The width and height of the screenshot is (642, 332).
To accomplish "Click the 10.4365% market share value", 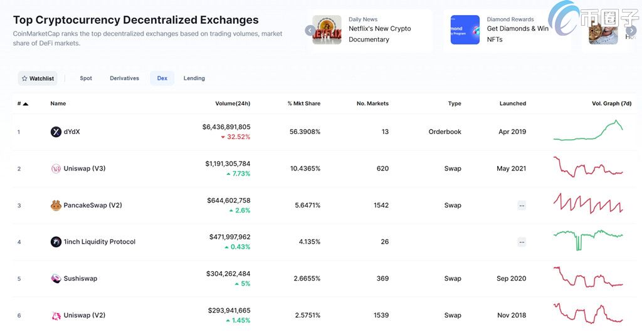I will coord(305,169).
